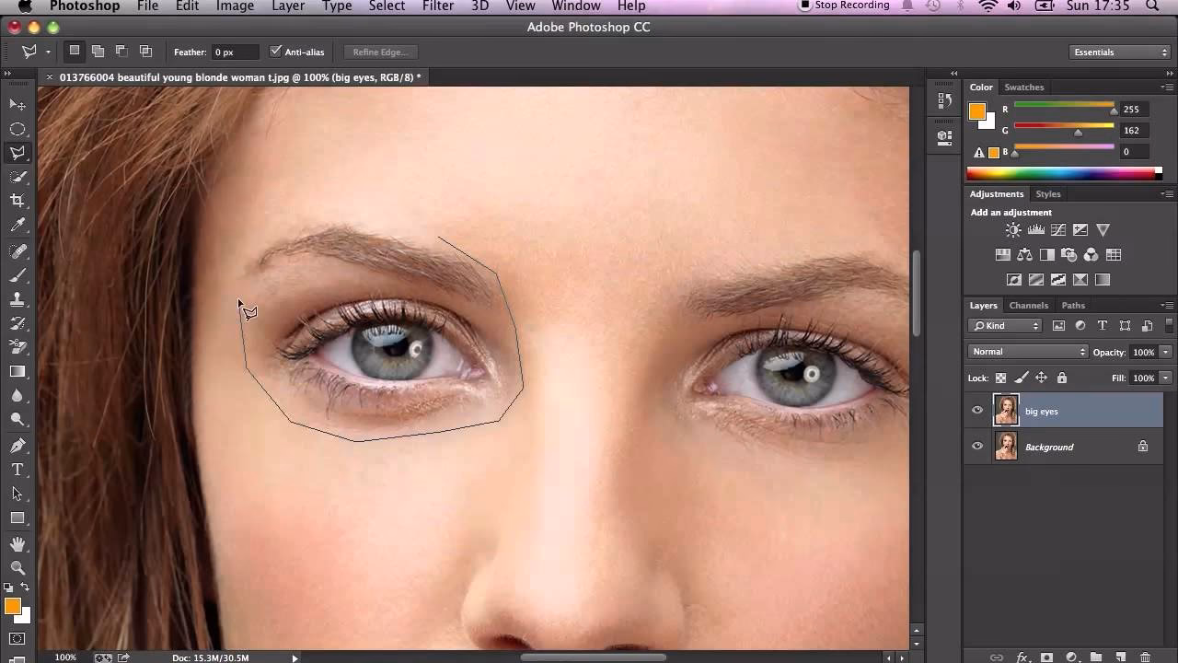Click the Refine Edge button
This screenshot has width=1178, height=663.
[x=379, y=52]
